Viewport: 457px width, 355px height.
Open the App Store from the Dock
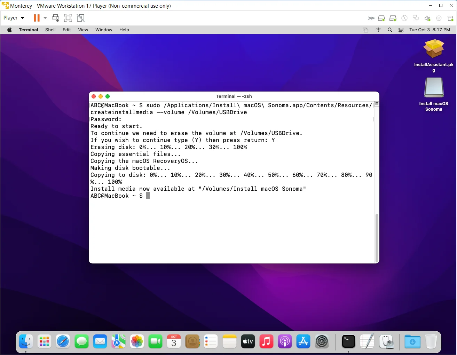point(303,342)
